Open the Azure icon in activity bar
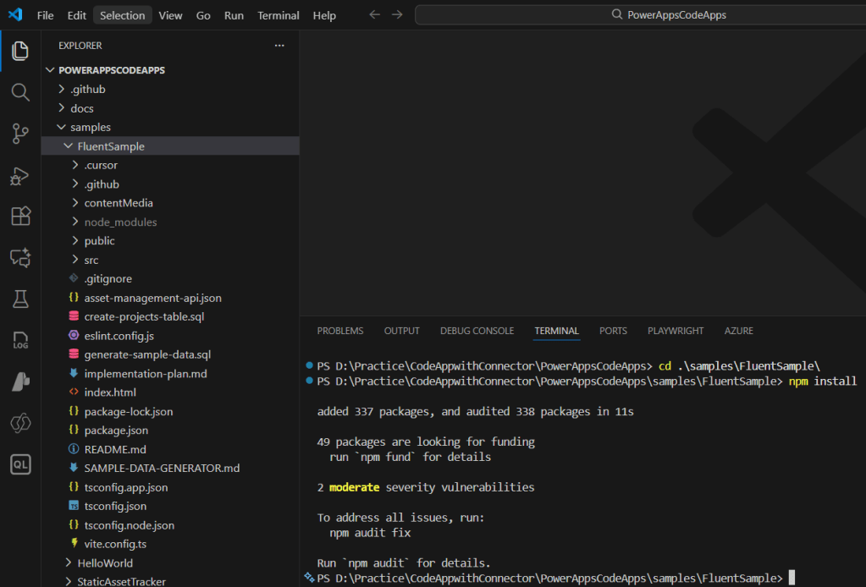 click(20, 381)
